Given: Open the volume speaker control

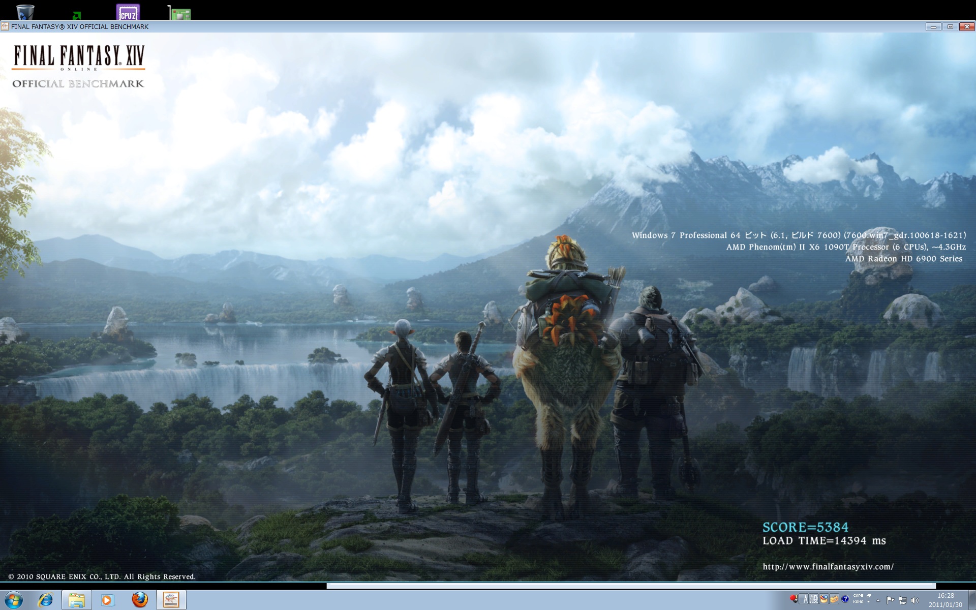Looking at the screenshot, I should (x=915, y=600).
